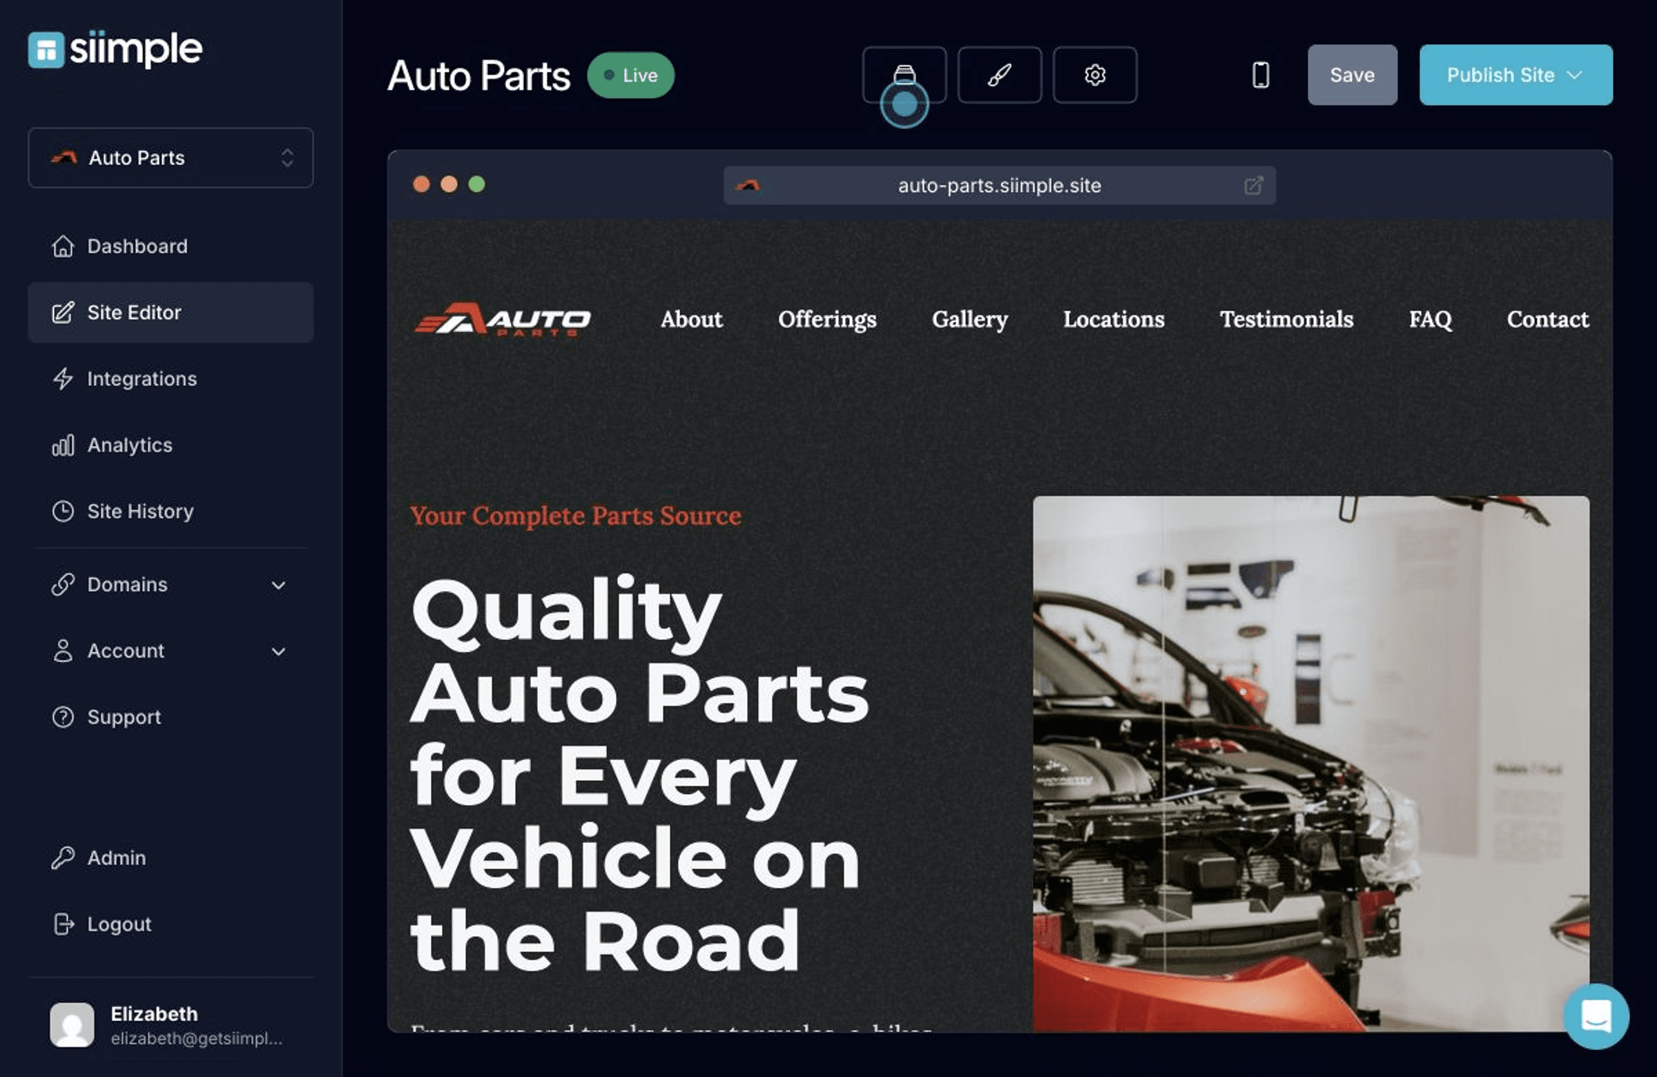Screen dimensions: 1657x1077
Task: Click Locations in site navigation
Action: [x=1113, y=319]
